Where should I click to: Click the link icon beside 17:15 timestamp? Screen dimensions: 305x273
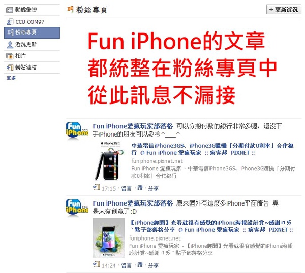(97, 187)
